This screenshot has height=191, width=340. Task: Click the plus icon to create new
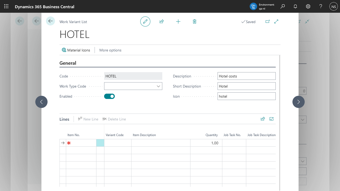(178, 21)
